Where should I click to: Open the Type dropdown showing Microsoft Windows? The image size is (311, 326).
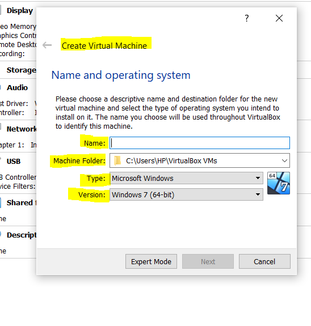coord(186,178)
